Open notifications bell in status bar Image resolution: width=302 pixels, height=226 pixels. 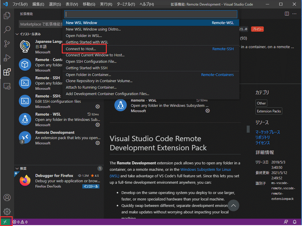coord(294,222)
